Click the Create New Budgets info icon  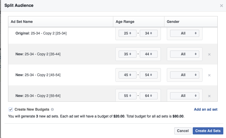pos(52,109)
